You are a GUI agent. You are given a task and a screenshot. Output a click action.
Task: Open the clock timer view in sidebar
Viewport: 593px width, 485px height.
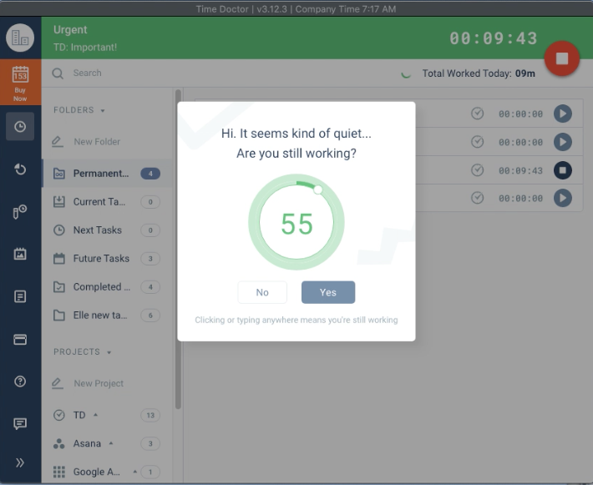point(20,126)
